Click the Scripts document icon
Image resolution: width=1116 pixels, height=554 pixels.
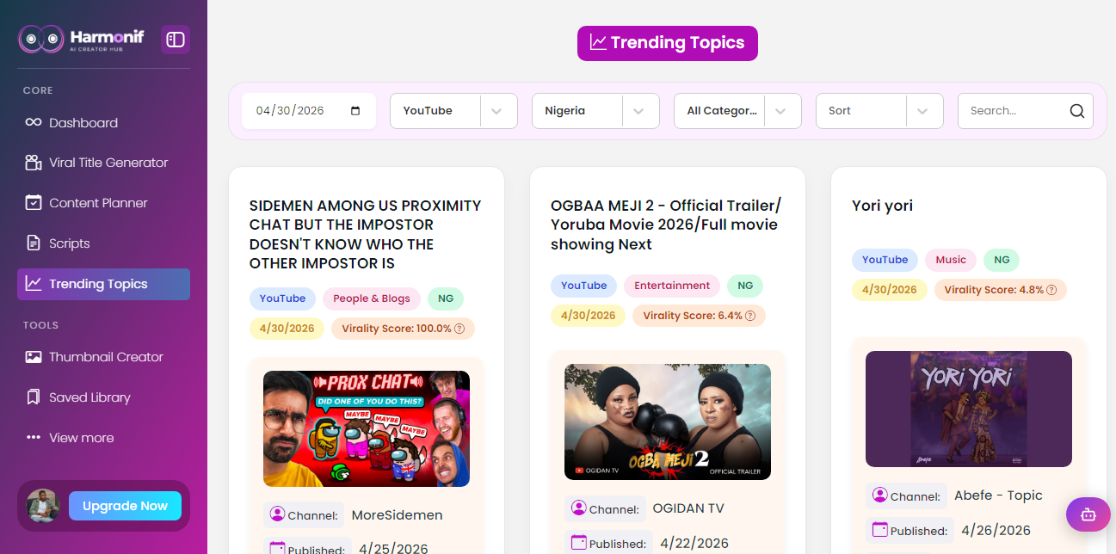(34, 243)
